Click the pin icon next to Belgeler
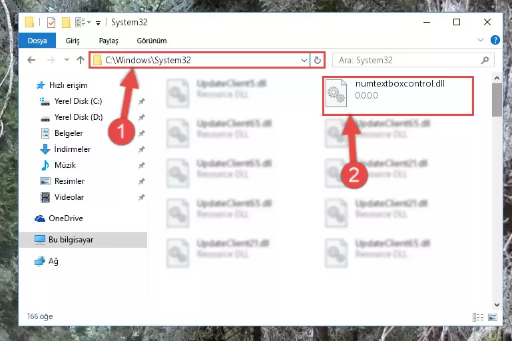 (141, 133)
